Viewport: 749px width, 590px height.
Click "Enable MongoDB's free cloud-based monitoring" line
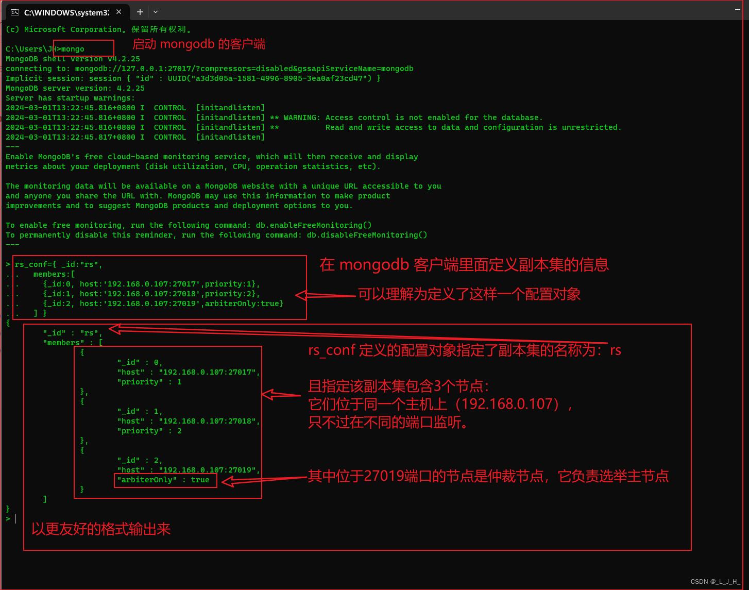(x=212, y=157)
